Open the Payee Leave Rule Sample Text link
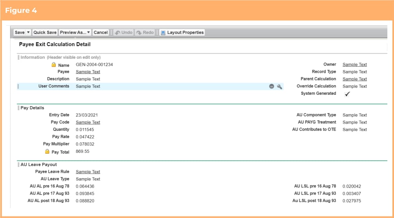The height and width of the screenshot is (218, 394). [x=88, y=172]
